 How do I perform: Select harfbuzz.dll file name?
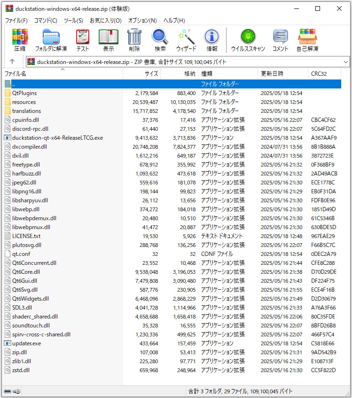26,174
